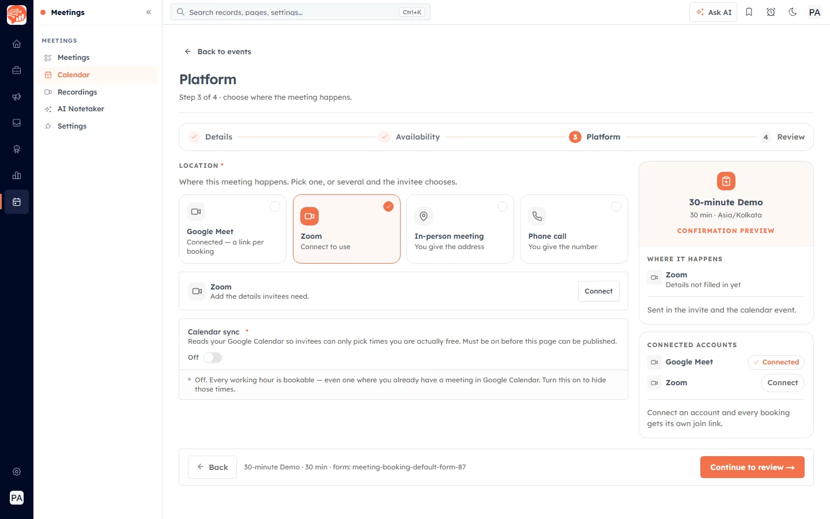Toggle dark mode moon icon
Screen dimensions: 830x519
click(793, 12)
